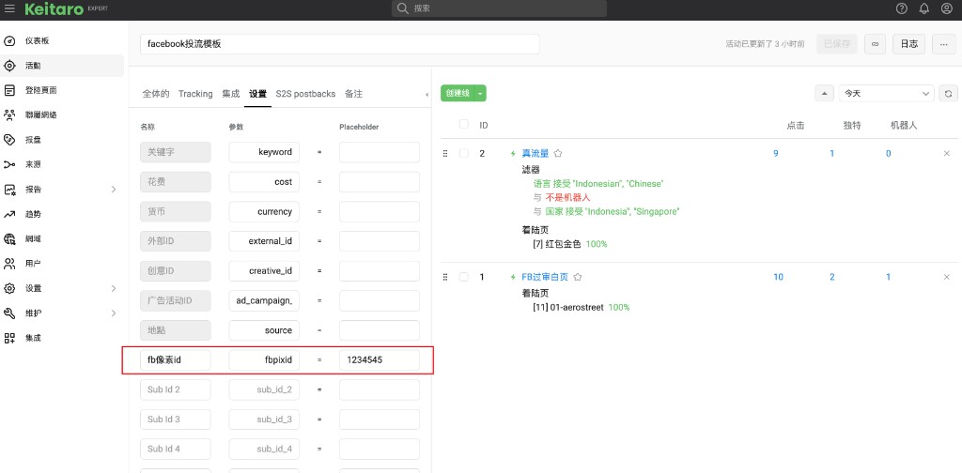Click the 仪表板 dashboard sidebar icon
Viewport: 962px width, 473px height.
click(x=9, y=41)
